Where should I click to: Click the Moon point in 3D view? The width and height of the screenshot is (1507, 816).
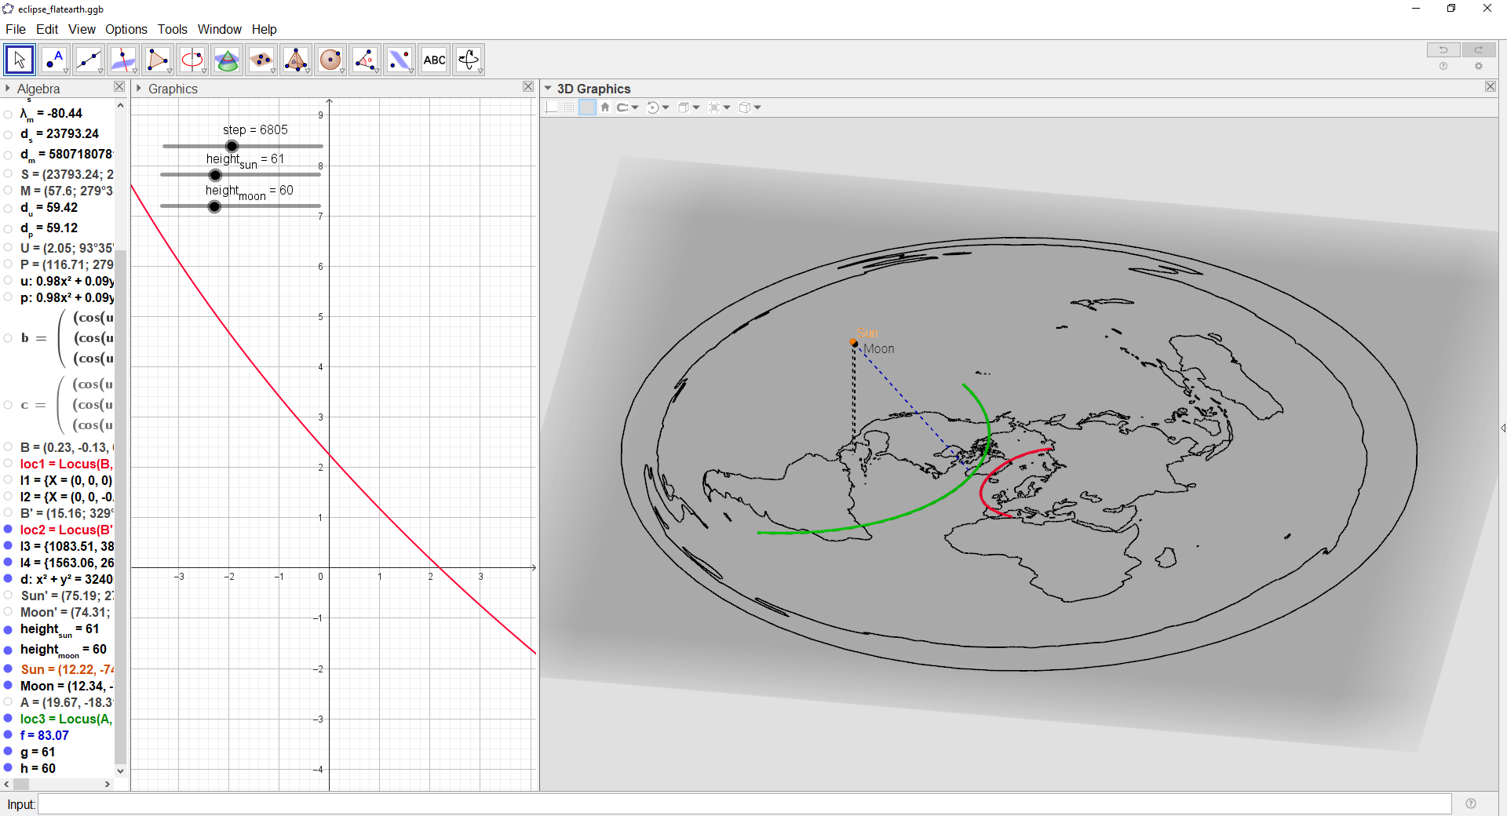(856, 344)
